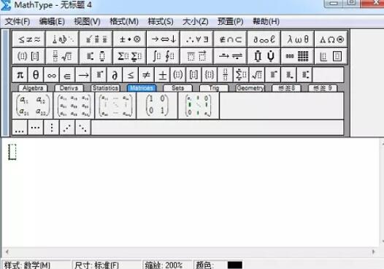Open the 帮助(H) menu
This screenshot has height=269, width=384.
click(266, 22)
